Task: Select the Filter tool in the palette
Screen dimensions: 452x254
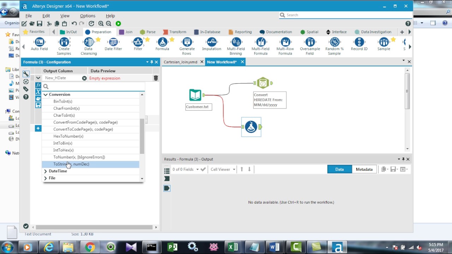Action: click(x=138, y=44)
